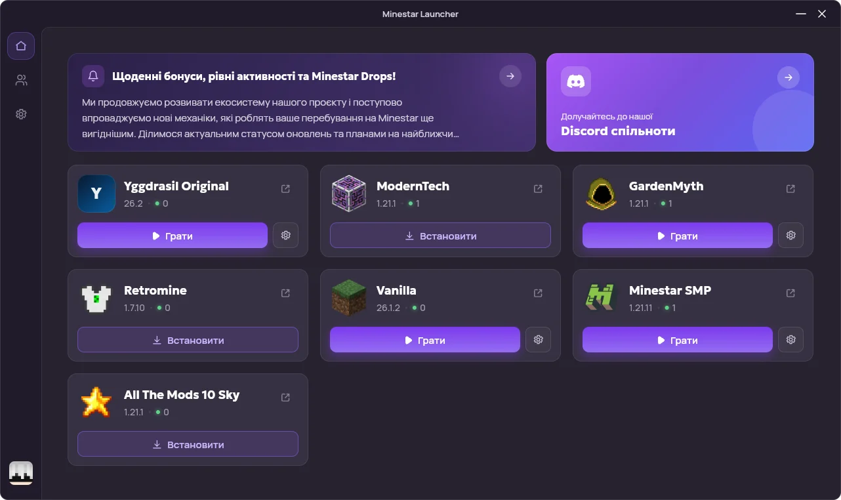The width and height of the screenshot is (841, 500).
Task: Click the ModernTech purple cube icon
Action: pos(349,194)
